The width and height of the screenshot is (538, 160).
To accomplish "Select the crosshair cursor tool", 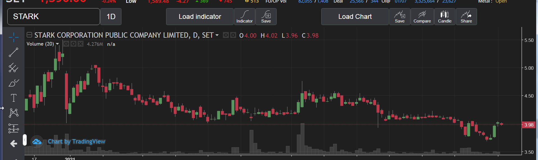I will [x=13, y=37].
